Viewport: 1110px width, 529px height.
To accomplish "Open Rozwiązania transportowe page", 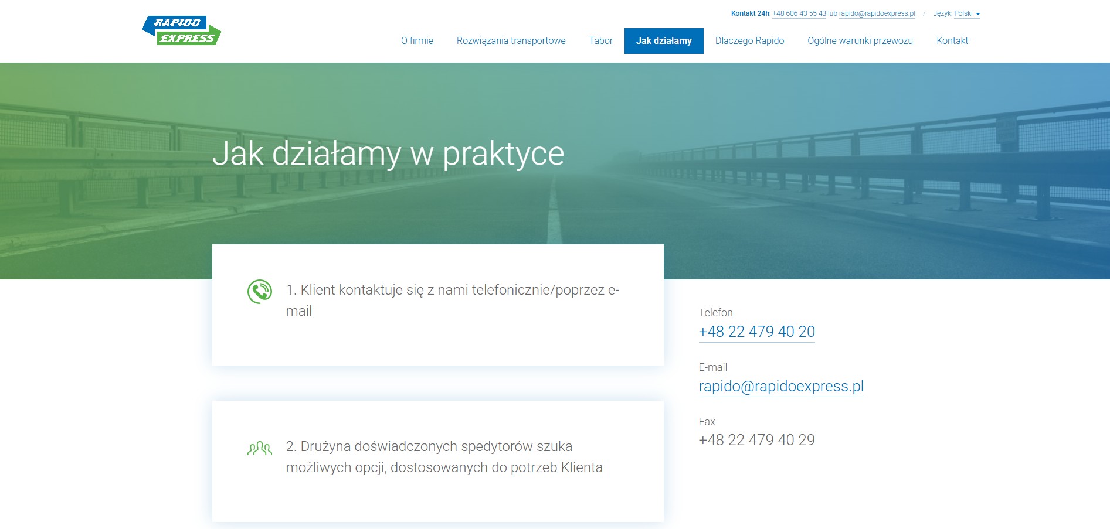I will pyautogui.click(x=511, y=40).
